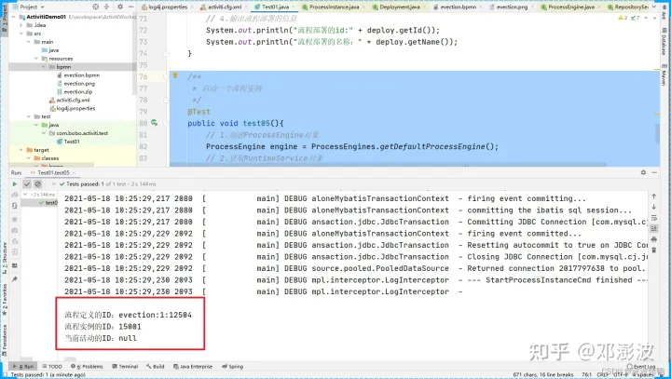Toggle show passed tests checkmark button
Image resolution: width=671 pixels, height=379 pixels.
click(26, 184)
